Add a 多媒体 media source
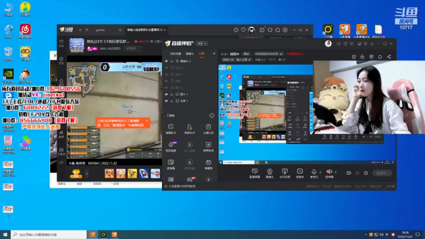The width and height of the screenshot is (425, 239). pos(300,173)
